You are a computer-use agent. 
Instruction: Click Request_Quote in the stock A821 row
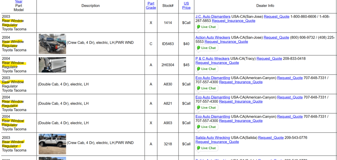coord(290,97)
